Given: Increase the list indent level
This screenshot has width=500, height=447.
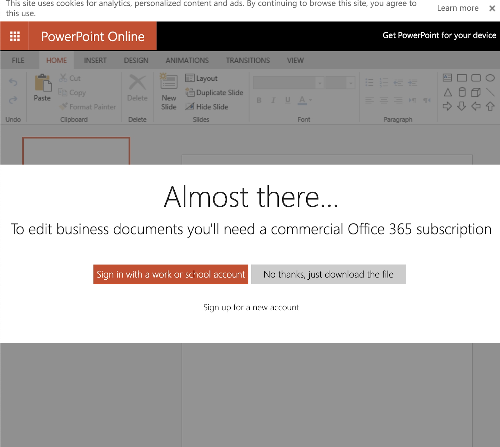Looking at the screenshot, I should point(412,82).
